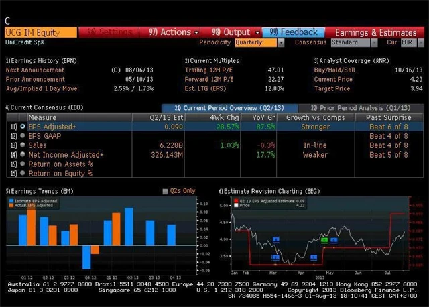
Task: Expand the Actions menu arrow
Action: (x=196, y=33)
